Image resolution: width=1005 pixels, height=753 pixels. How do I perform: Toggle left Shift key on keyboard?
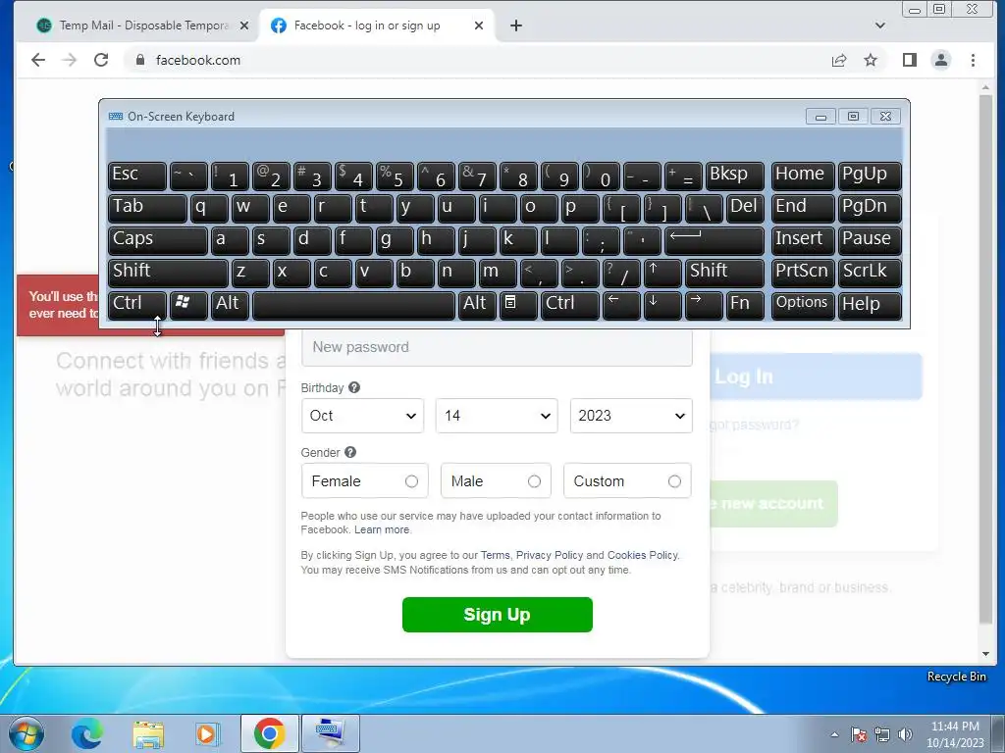pyautogui.click(x=167, y=273)
